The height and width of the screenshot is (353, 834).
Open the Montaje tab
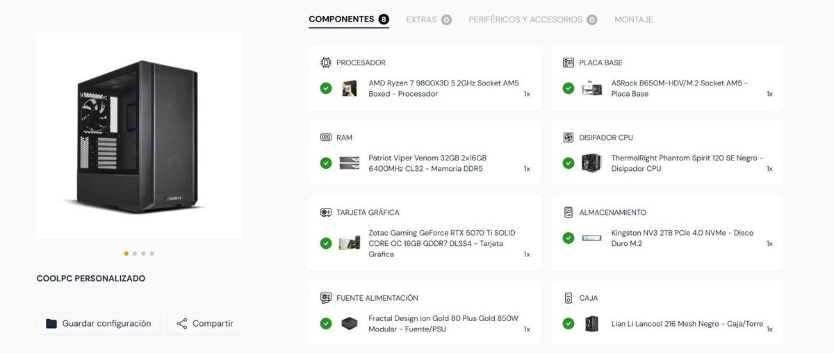pyautogui.click(x=634, y=19)
